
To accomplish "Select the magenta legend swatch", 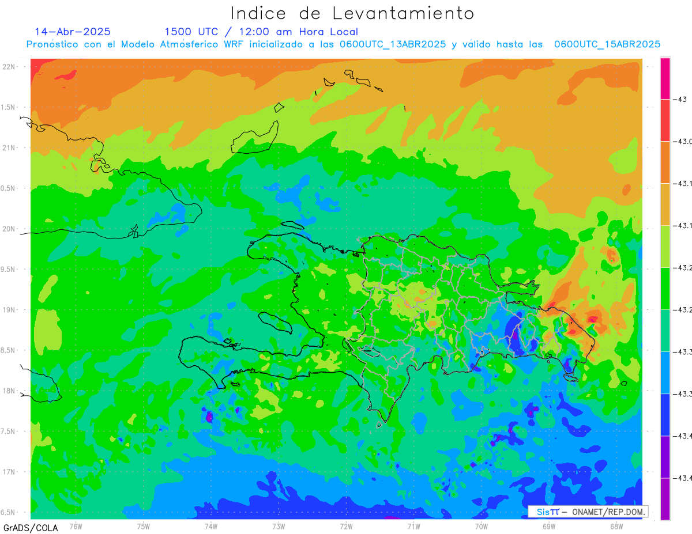I will click(665, 78).
